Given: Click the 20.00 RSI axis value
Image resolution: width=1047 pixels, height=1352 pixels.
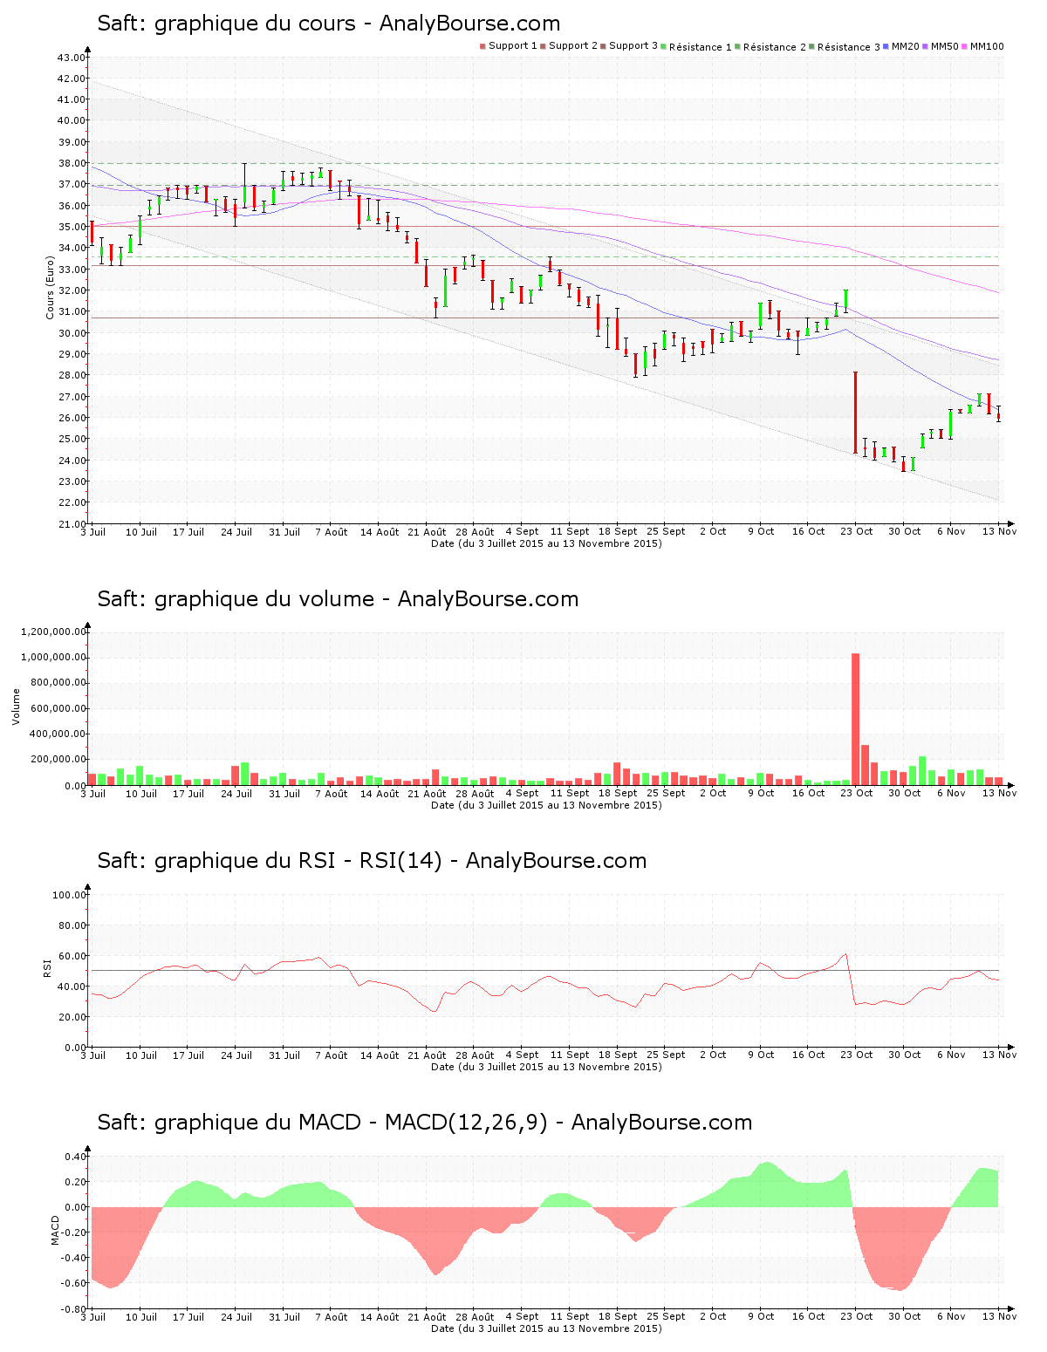Looking at the screenshot, I should [x=71, y=1017].
